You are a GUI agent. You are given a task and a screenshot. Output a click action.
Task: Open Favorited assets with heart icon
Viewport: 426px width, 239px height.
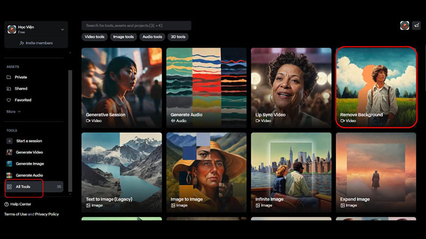coord(23,100)
